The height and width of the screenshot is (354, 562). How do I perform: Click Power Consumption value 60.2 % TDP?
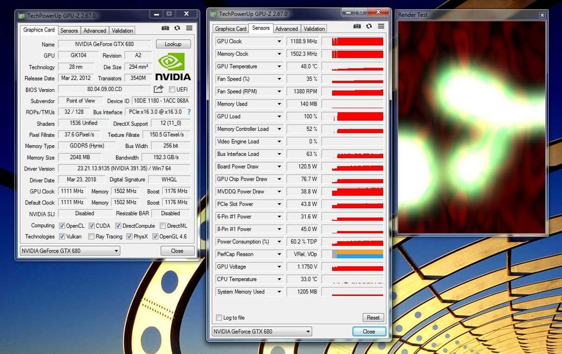(x=303, y=242)
